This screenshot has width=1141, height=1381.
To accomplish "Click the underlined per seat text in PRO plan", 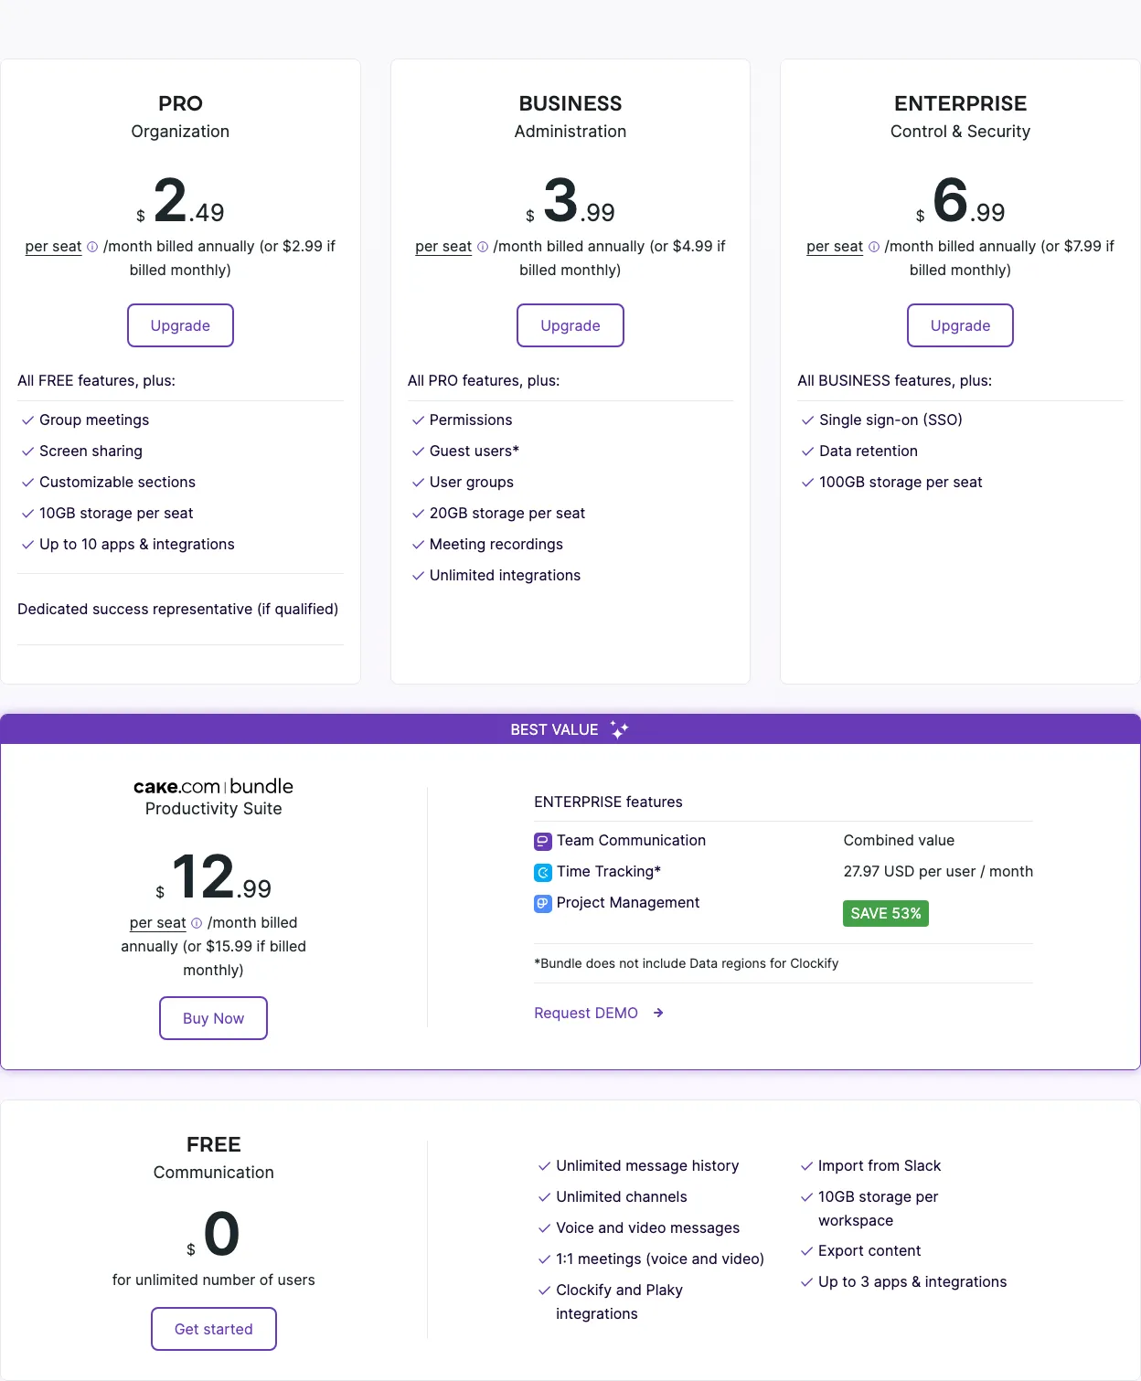I will tap(53, 246).
